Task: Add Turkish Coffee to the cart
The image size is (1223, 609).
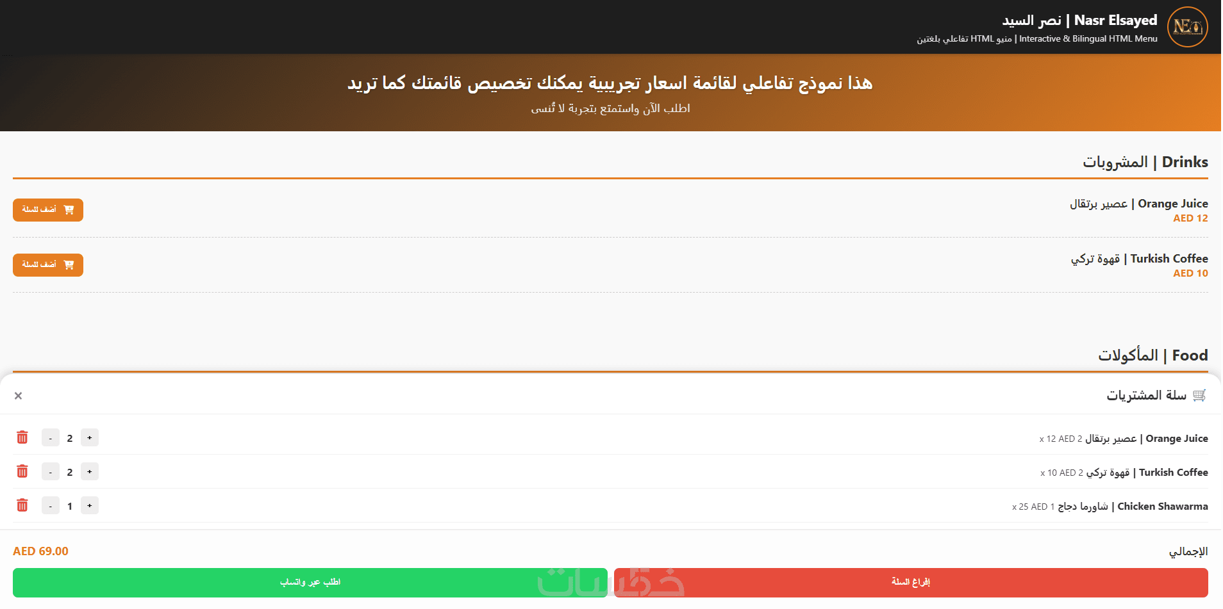Action: pos(48,265)
